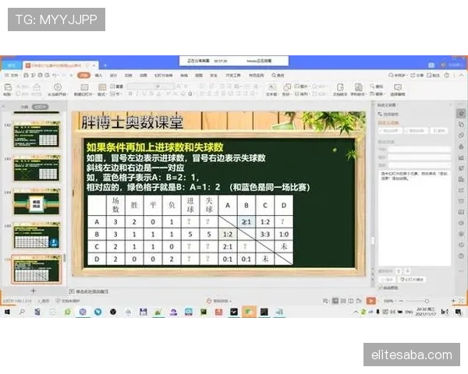Open the Animation ribbon tab

pyautogui.click(x=144, y=76)
